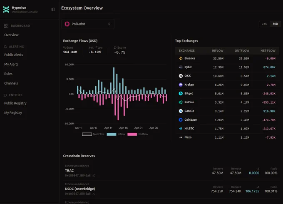This screenshot has height=204, width=283.
Task: Click the Z-Score -0.75 value
Action: [x=120, y=52]
